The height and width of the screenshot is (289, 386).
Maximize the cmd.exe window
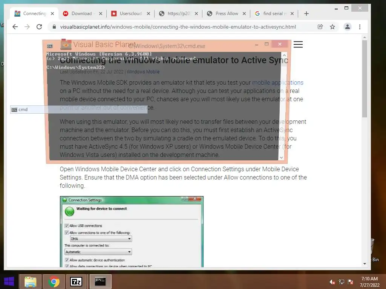[267, 44]
